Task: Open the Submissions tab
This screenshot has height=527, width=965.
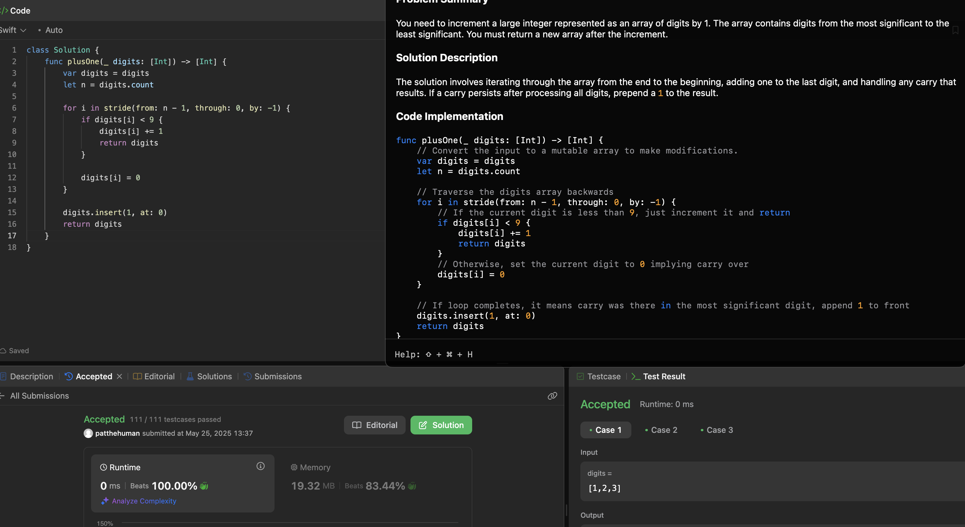Action: [273, 376]
